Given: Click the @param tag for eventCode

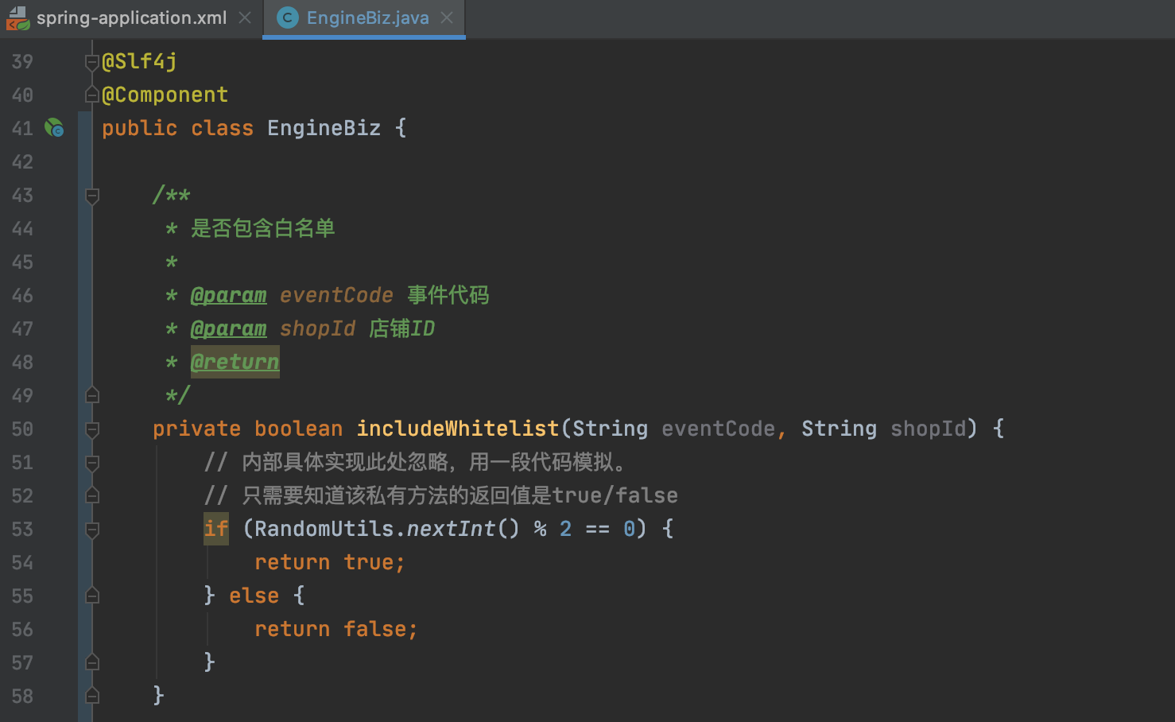Looking at the screenshot, I should pos(229,295).
